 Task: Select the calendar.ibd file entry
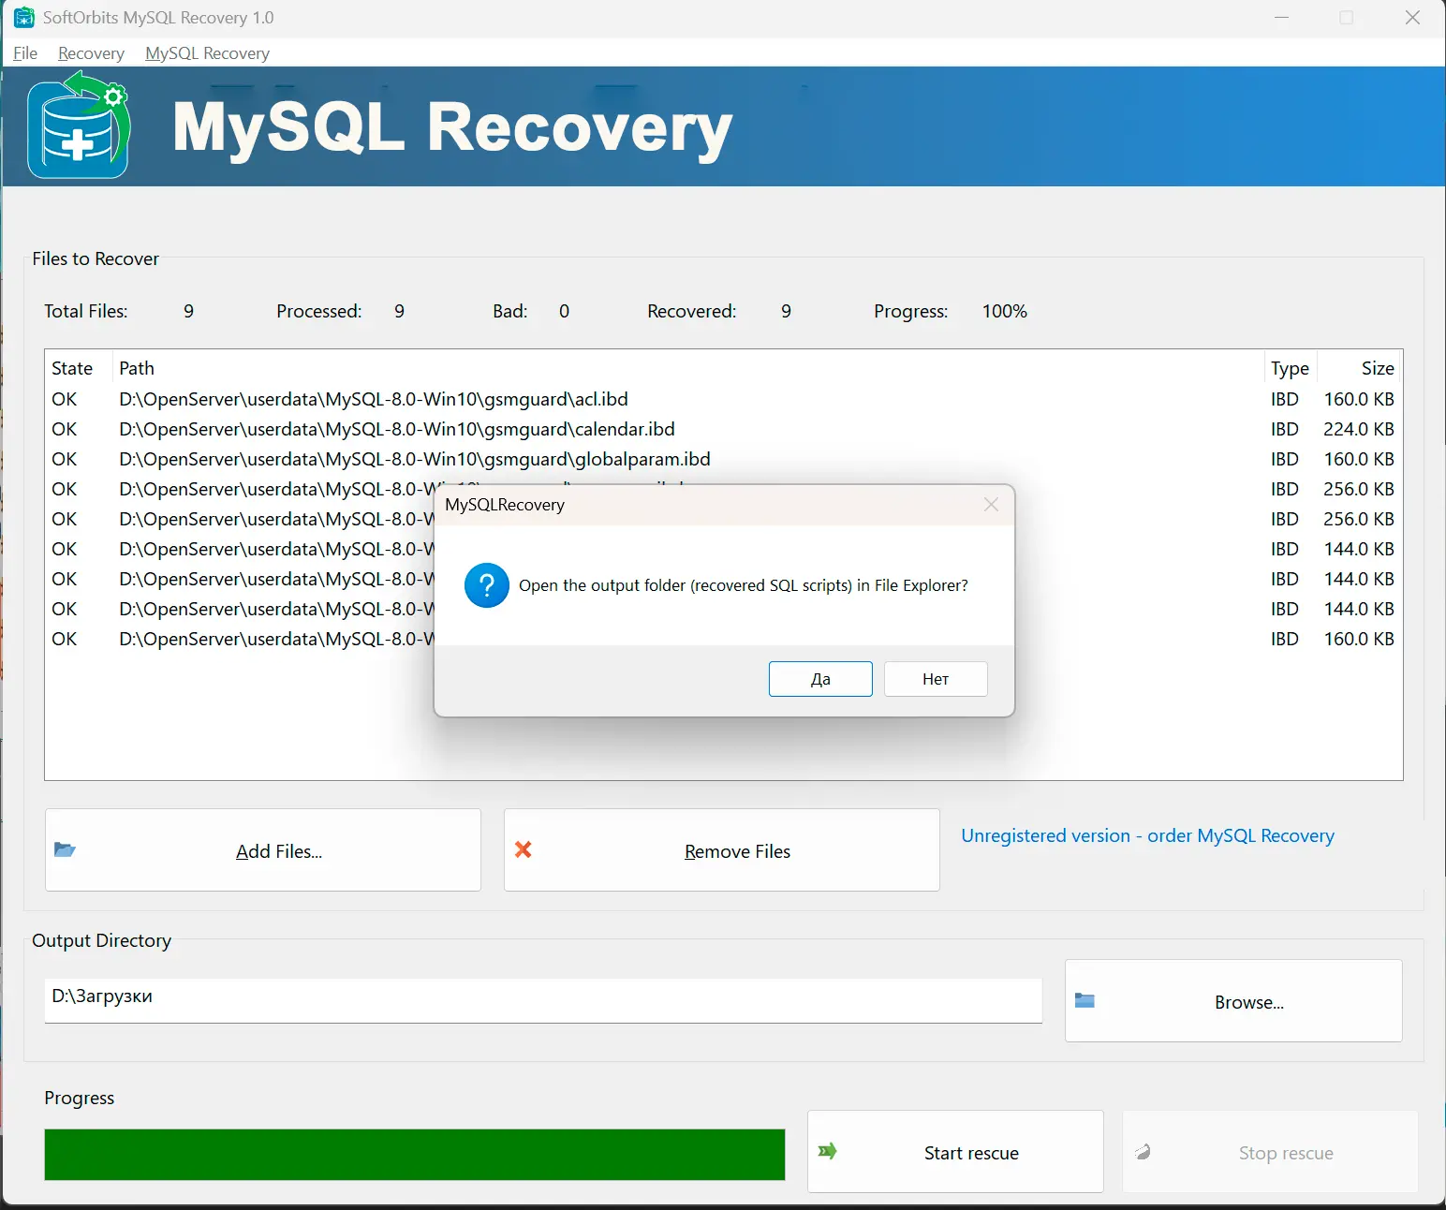click(x=396, y=428)
